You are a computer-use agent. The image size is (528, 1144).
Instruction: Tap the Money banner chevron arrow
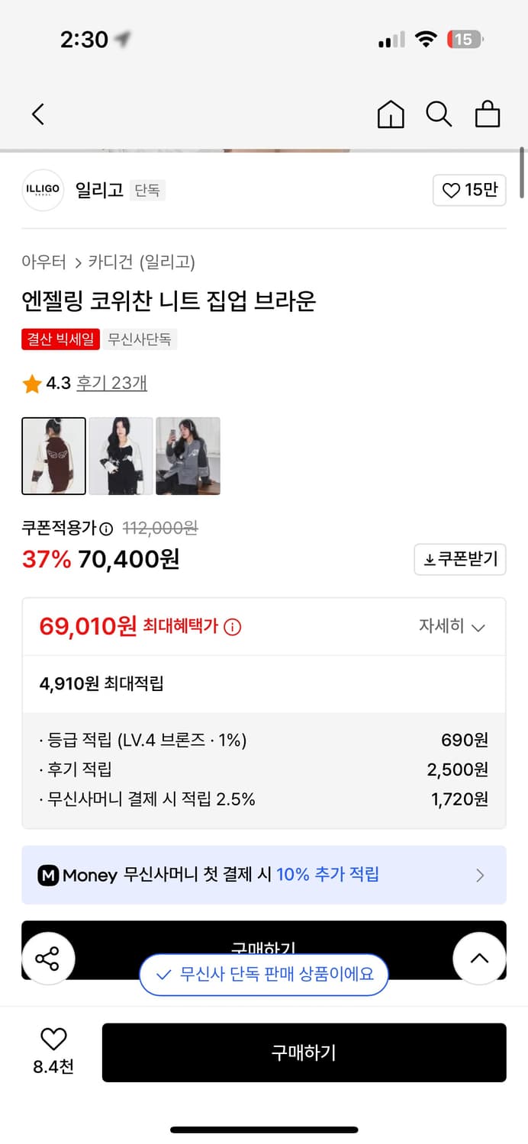tap(479, 875)
